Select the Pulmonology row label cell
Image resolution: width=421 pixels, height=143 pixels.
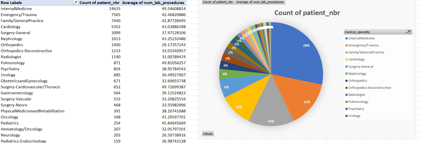point(39,63)
